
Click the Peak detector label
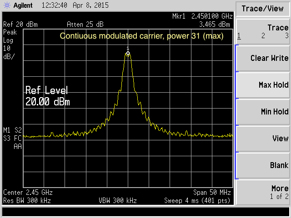click(10, 32)
